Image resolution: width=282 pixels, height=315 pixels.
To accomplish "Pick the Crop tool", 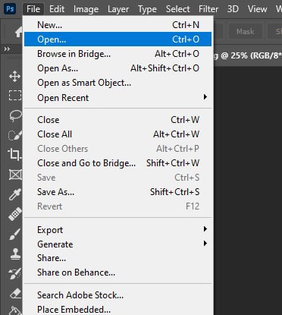I will tap(14, 154).
